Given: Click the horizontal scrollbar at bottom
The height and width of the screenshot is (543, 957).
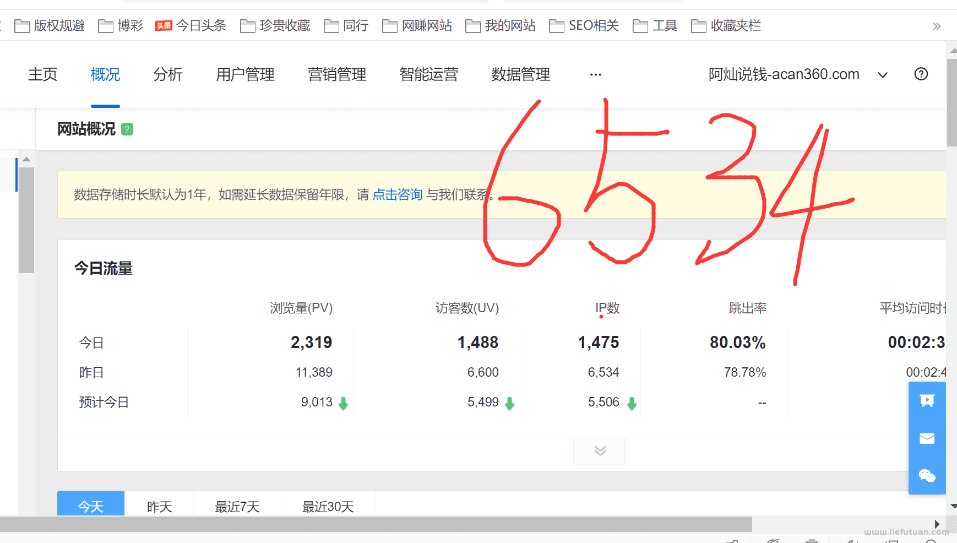Looking at the screenshot, I should tap(376, 524).
